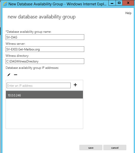Add IP address with the plus icon
This screenshot has width=135, height=153.
coord(75,85)
